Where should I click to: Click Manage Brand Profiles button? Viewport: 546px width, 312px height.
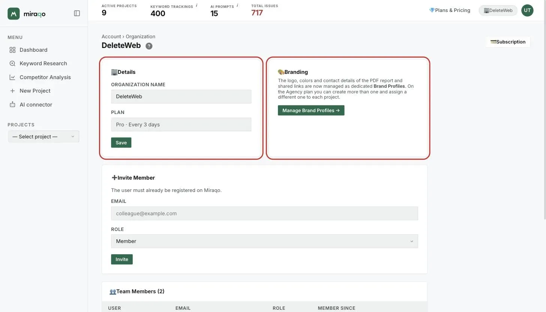point(311,110)
